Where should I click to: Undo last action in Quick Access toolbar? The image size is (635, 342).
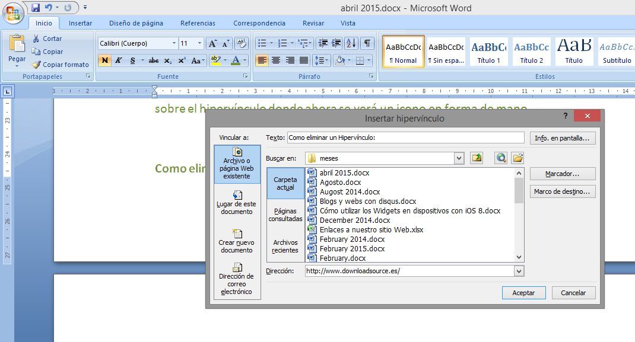49,7
